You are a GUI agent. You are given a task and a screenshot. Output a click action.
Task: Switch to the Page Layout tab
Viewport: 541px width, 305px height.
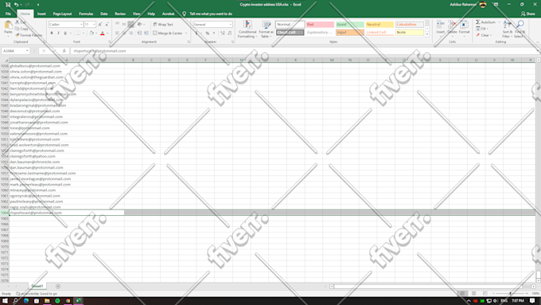point(62,14)
